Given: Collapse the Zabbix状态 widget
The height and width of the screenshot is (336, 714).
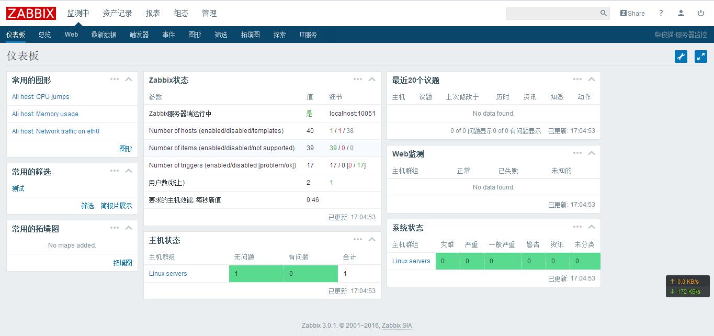Looking at the screenshot, I should (x=372, y=79).
